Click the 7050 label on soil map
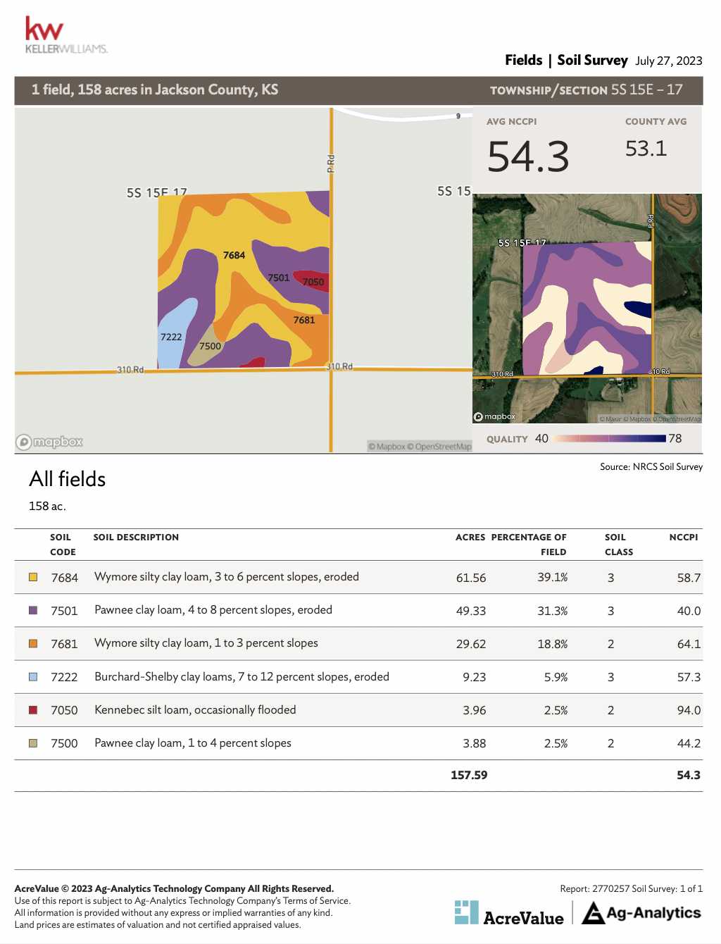Viewport: 721px width, 944px height. click(x=313, y=282)
